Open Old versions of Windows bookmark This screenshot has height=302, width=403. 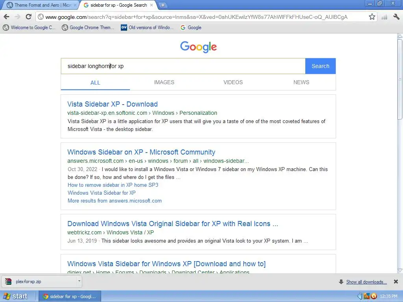[147, 28]
